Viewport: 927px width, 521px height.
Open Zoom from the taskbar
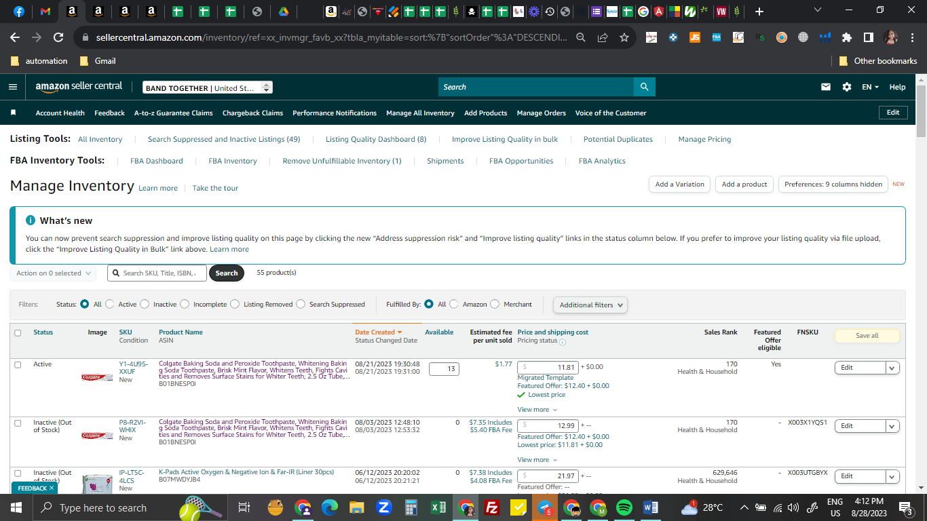[383, 507]
